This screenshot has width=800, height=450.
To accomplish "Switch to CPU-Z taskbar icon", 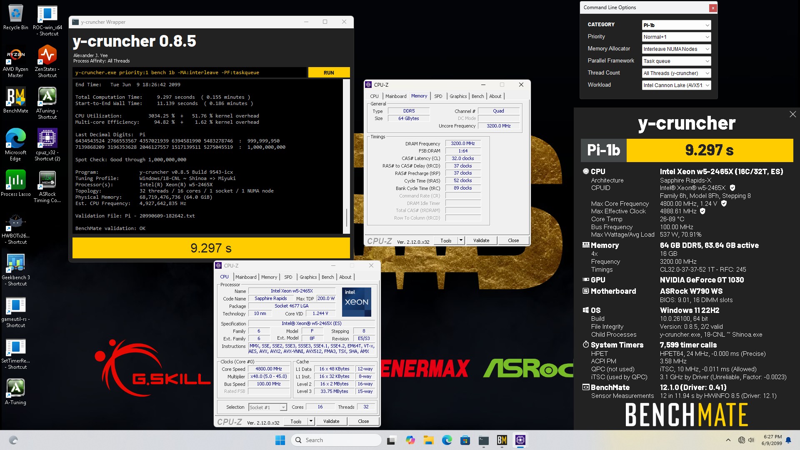I will click(520, 440).
